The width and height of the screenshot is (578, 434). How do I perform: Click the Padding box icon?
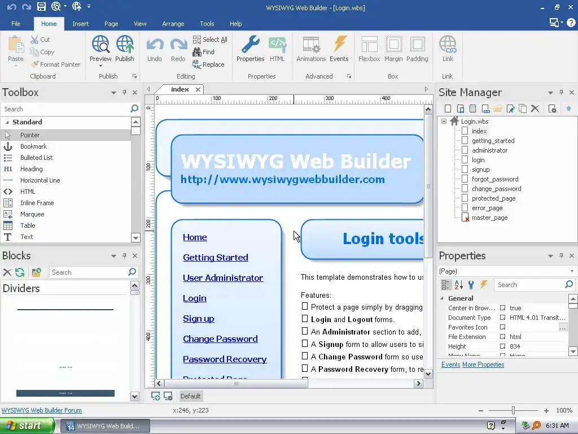[417, 44]
